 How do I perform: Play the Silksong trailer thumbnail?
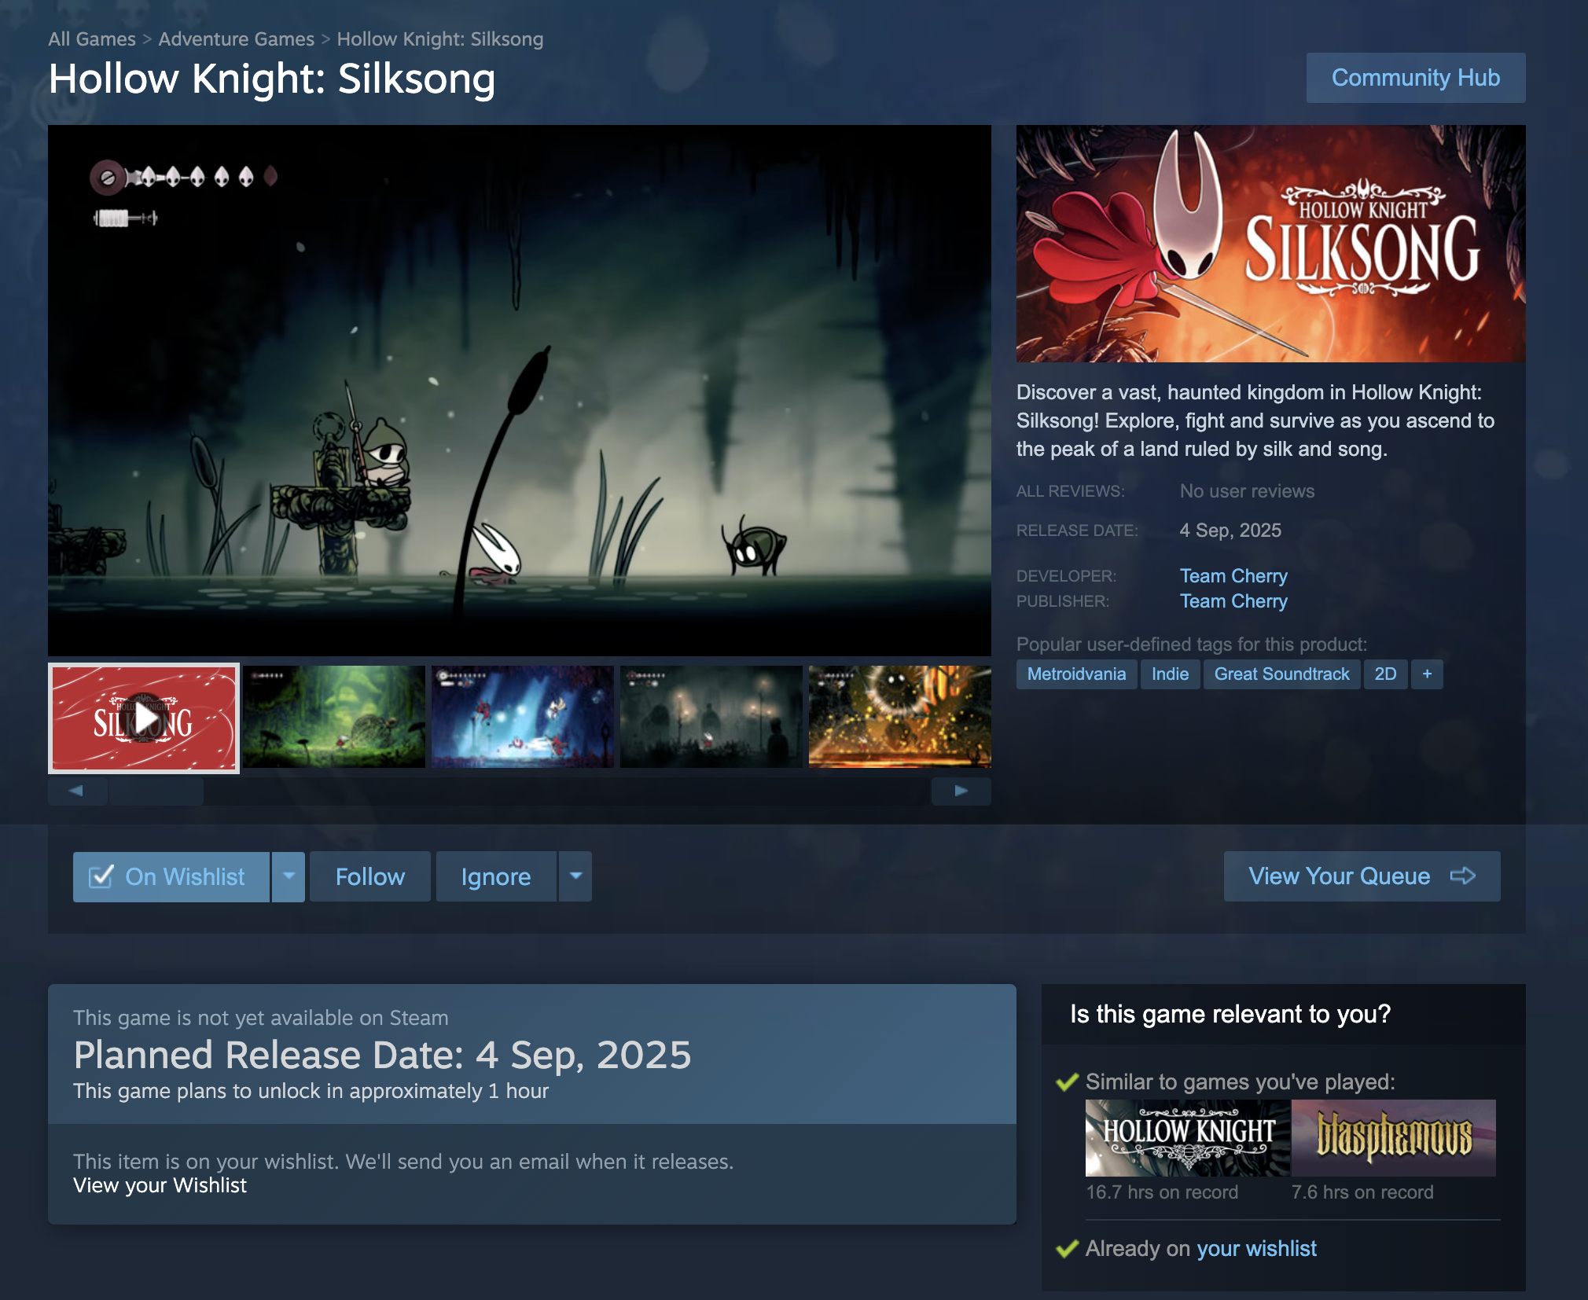pyautogui.click(x=144, y=718)
